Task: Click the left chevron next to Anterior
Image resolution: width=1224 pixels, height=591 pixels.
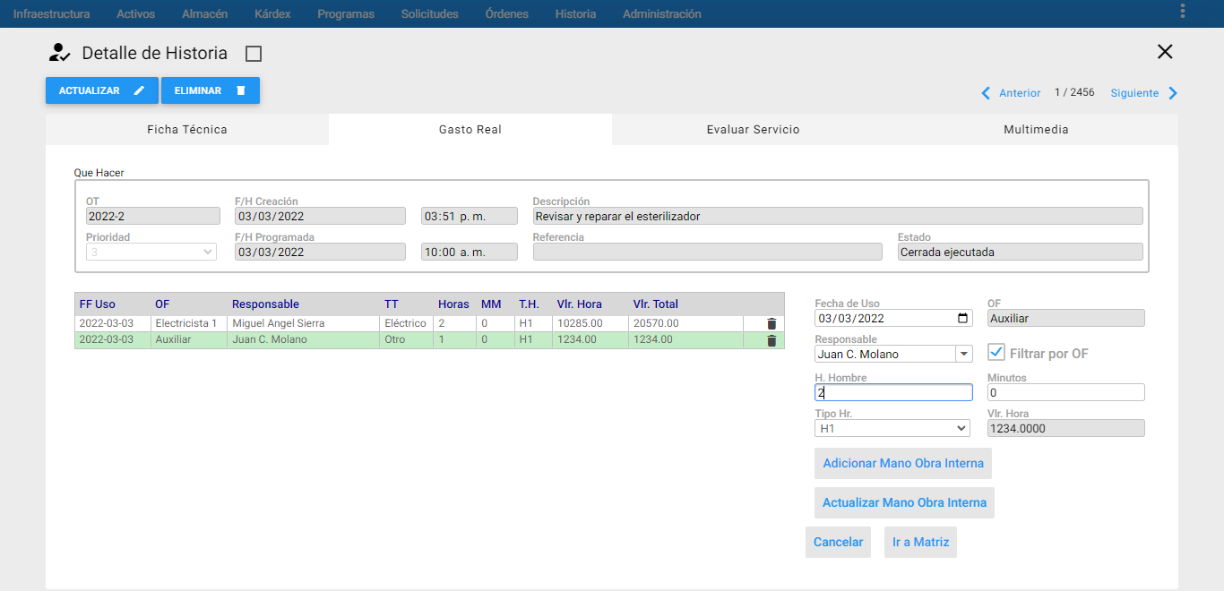Action: (986, 93)
